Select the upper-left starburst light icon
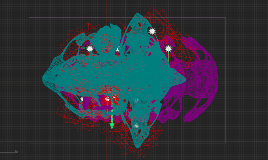 90,48
